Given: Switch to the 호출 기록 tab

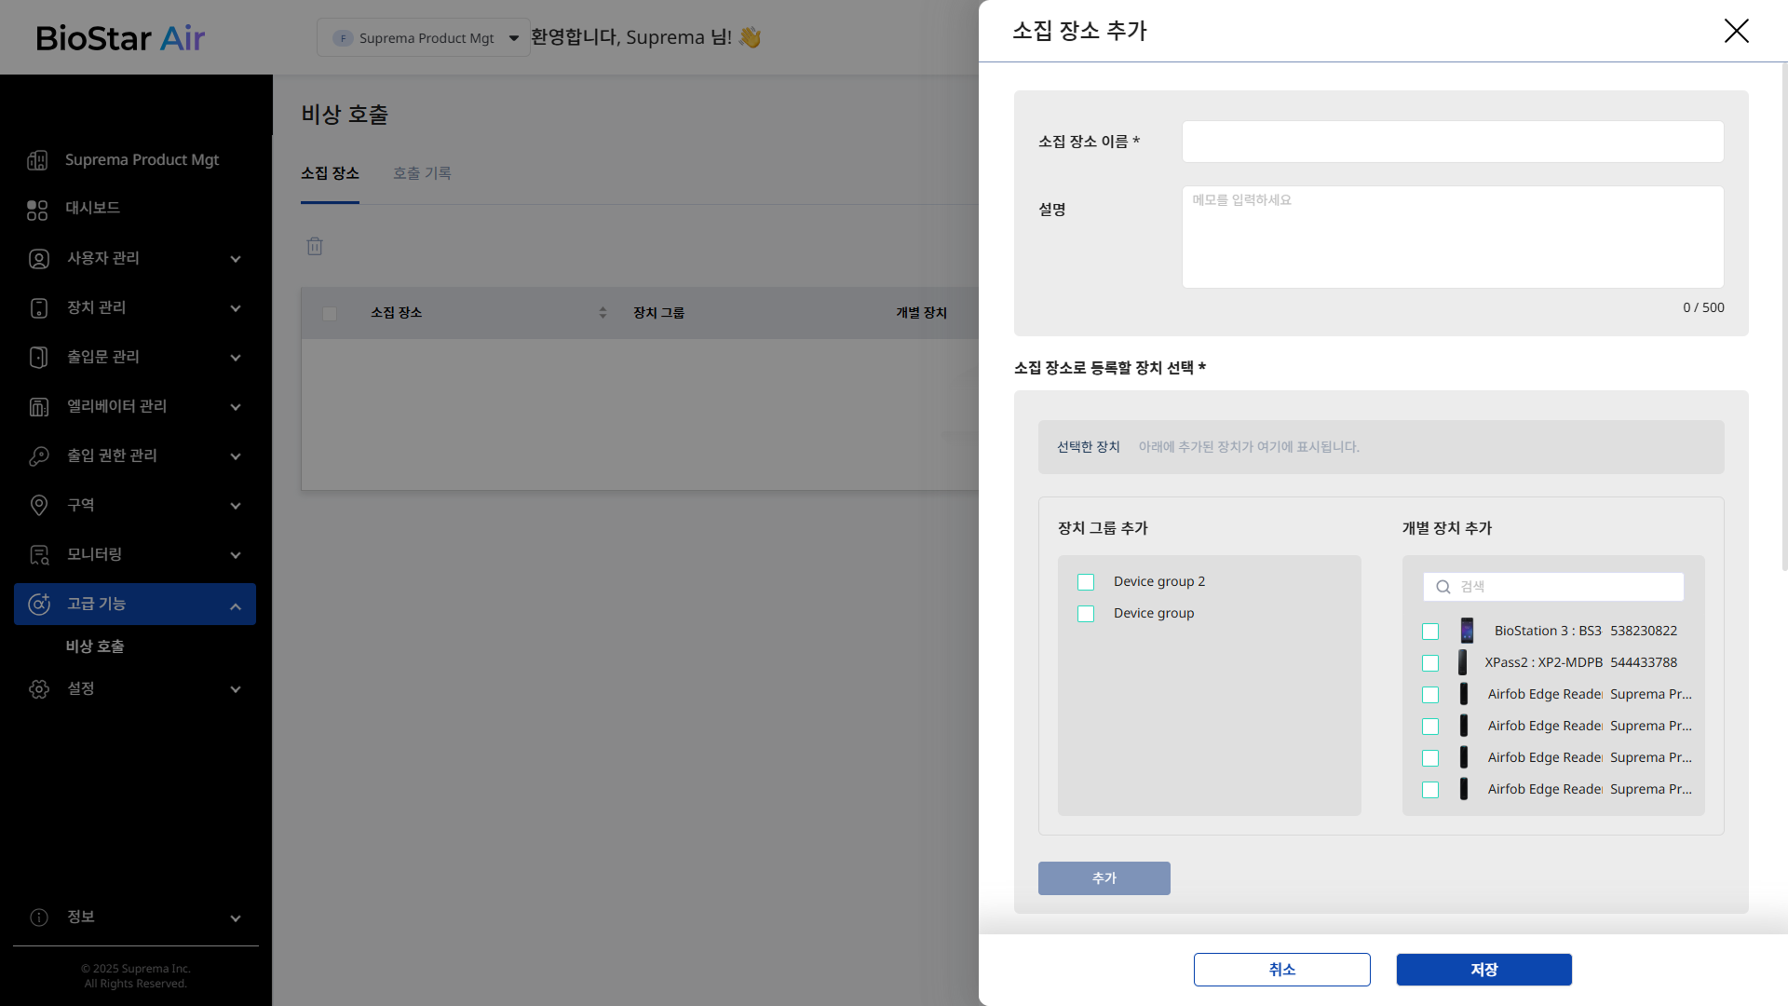Looking at the screenshot, I should [422, 173].
